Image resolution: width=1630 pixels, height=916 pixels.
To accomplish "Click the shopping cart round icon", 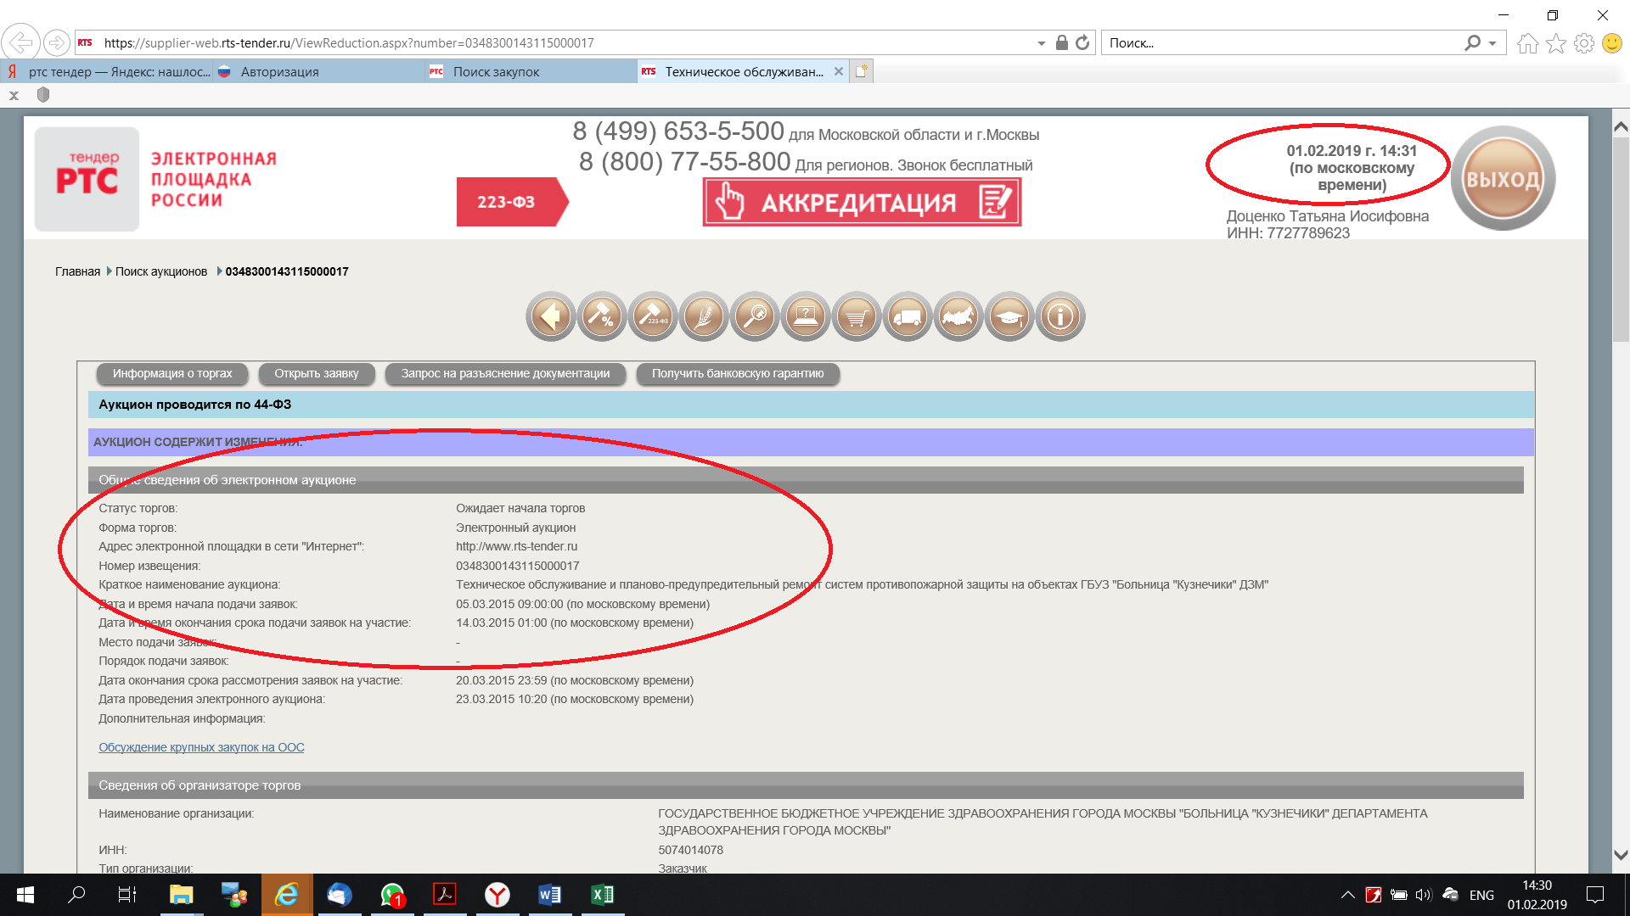I will 857,317.
